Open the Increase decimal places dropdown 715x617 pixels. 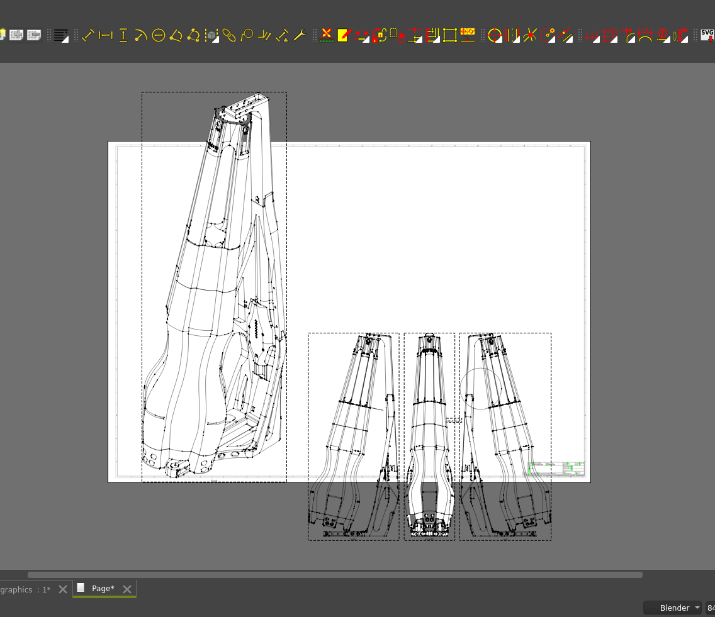[680, 35]
